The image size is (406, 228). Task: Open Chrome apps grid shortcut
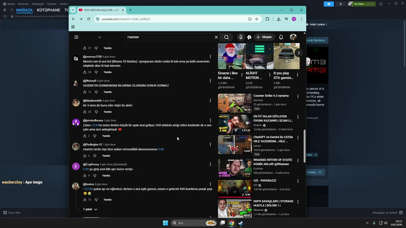click(x=73, y=27)
